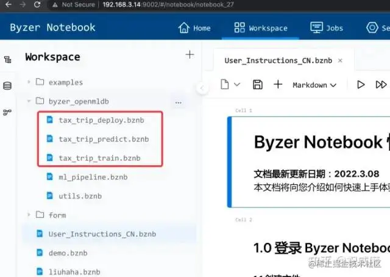The width and height of the screenshot is (390, 277).
Task: Open the Markdown cell type dropdown
Action: (x=314, y=85)
